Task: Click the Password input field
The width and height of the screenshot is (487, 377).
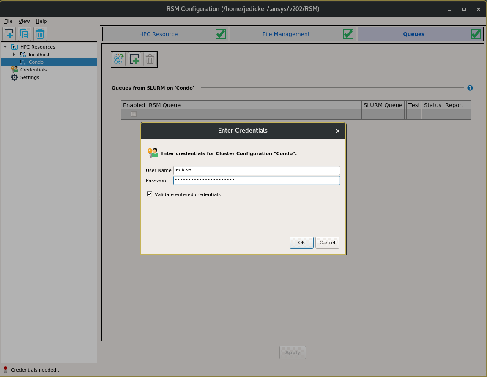Action: [257, 180]
